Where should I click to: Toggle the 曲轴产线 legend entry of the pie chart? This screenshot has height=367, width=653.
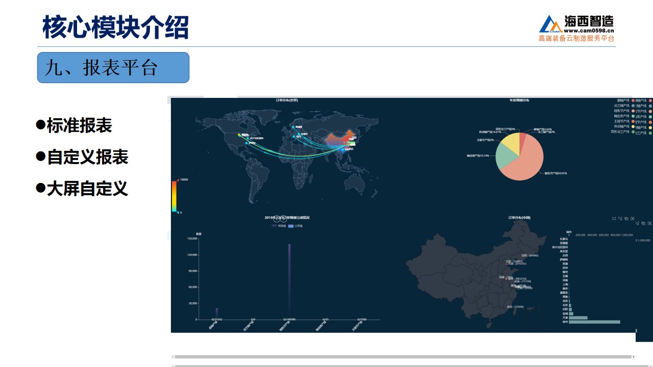626,100
